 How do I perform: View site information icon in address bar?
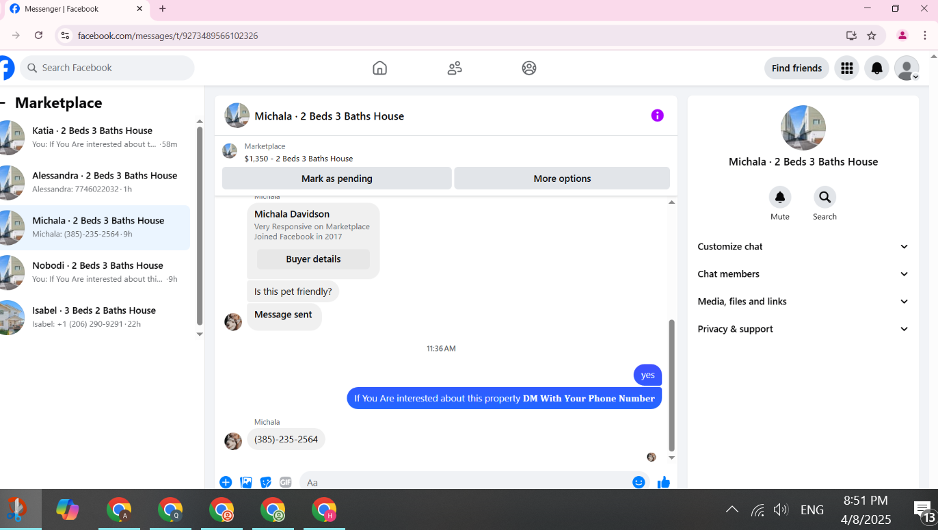[x=65, y=36]
